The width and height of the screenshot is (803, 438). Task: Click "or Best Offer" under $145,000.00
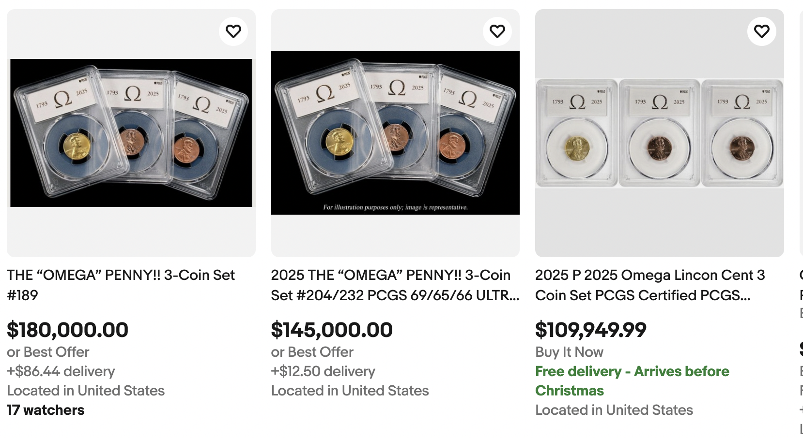click(312, 352)
